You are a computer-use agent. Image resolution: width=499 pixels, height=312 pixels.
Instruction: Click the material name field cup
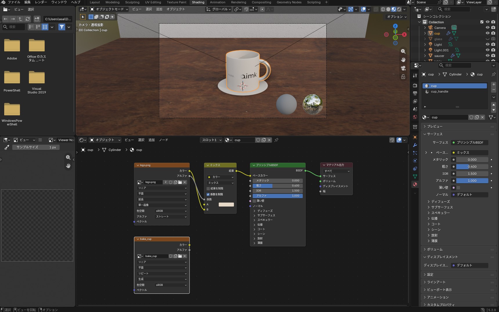point(449,117)
